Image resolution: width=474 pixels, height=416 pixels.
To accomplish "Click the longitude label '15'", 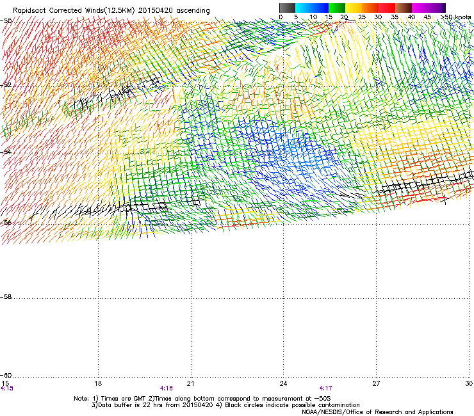I will [x=5, y=383].
